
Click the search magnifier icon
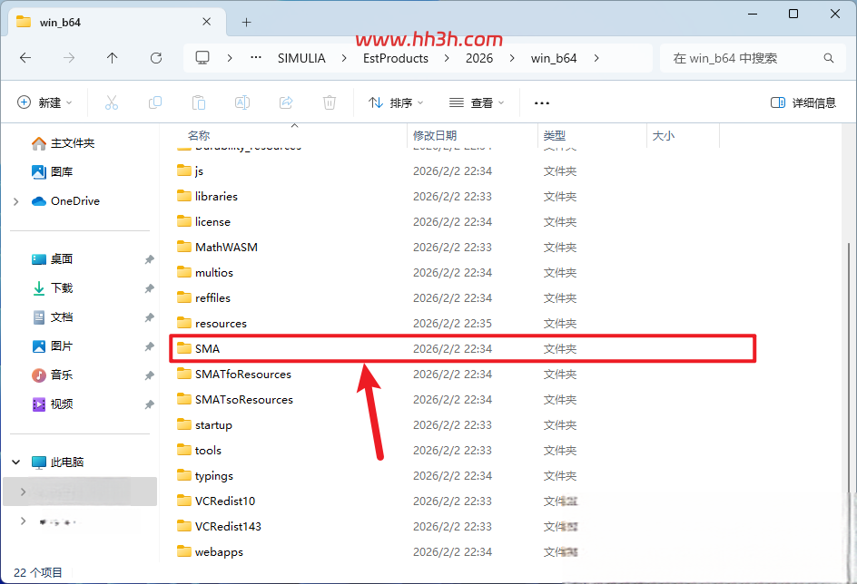point(829,58)
